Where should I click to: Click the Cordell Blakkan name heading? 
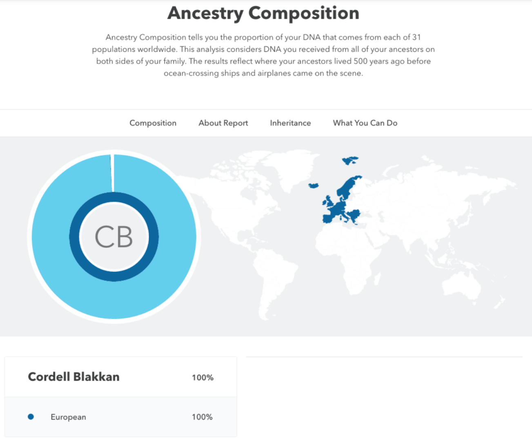[73, 377]
